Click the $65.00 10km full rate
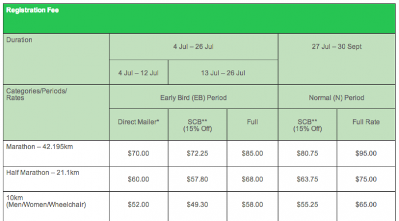 [366, 205]
